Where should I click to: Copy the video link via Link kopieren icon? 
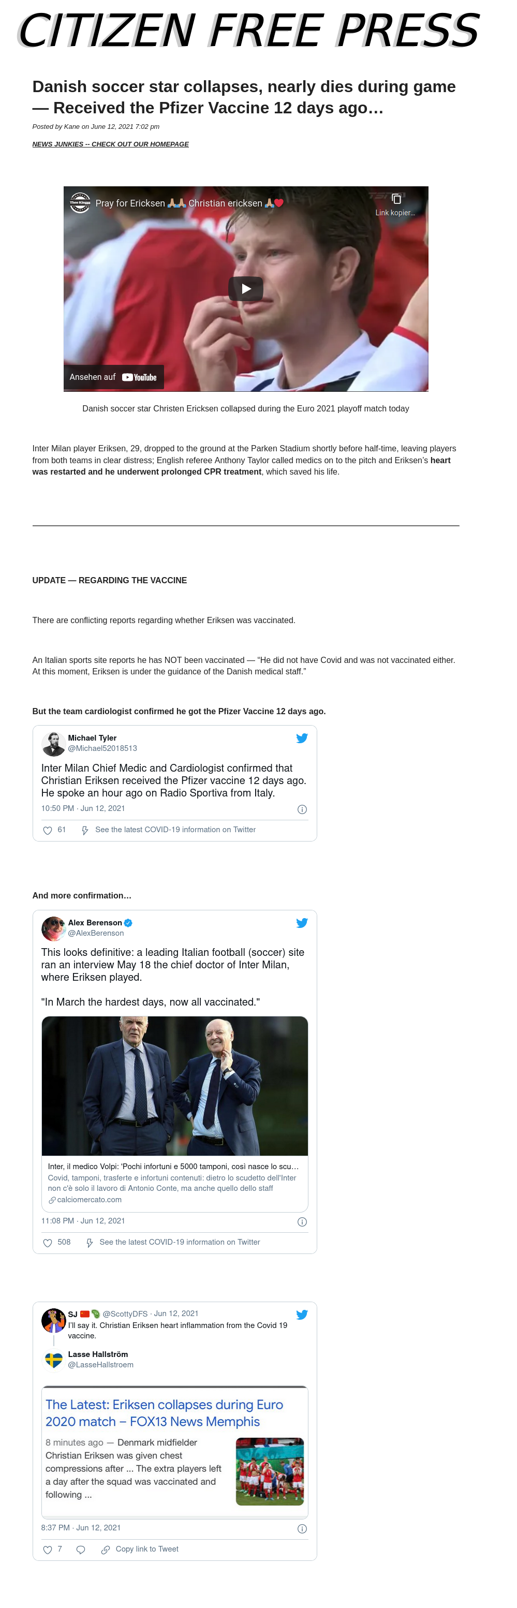(395, 200)
